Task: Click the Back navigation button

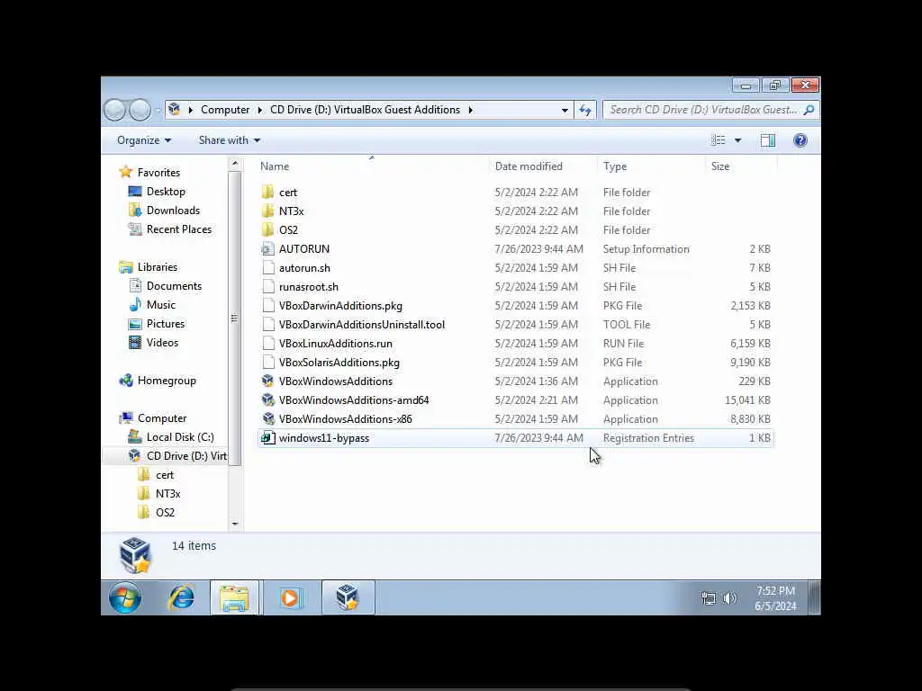Action: (114, 110)
